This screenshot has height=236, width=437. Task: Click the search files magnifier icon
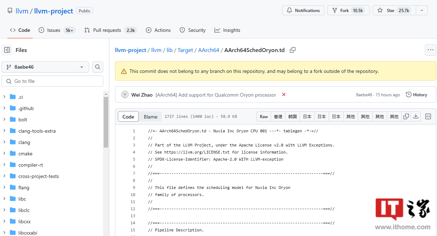click(98, 67)
